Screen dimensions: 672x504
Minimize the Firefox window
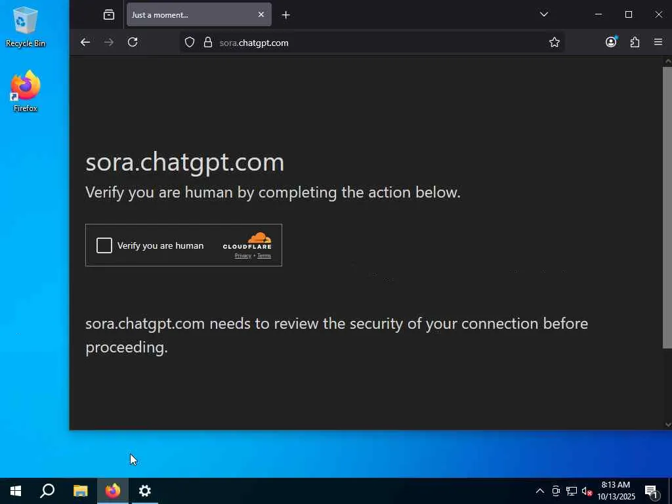point(598,14)
